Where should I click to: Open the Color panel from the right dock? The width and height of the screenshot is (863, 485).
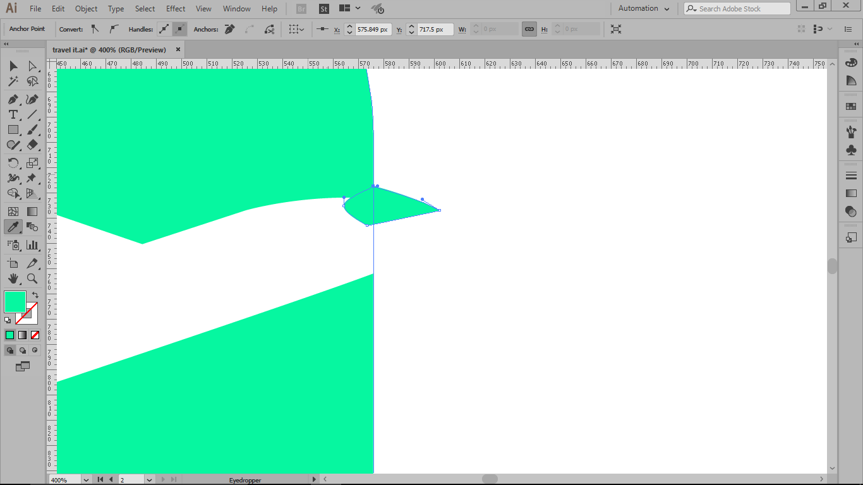pos(850,62)
